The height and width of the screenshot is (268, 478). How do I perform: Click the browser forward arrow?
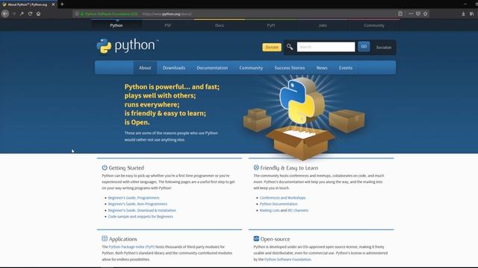13,13
